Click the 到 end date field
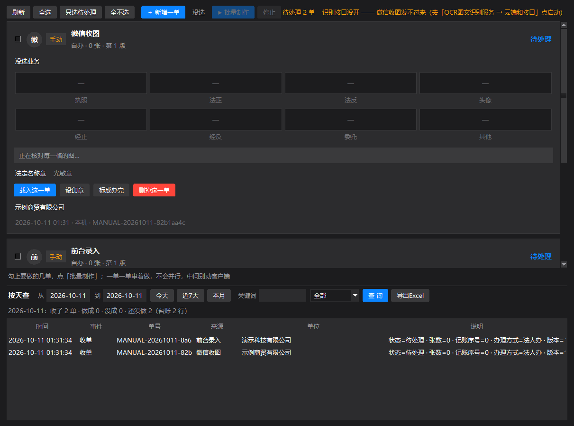Screen dimensions: 574x426 [x=125, y=296]
